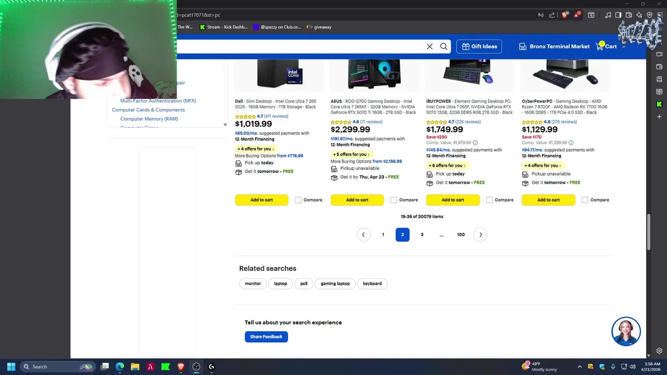Open Microsoft Edge from the taskbar
Image resolution: width=667 pixels, height=375 pixels.
[x=120, y=367]
